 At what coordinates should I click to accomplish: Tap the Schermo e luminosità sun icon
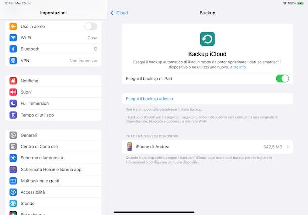pyautogui.click(x=13, y=158)
